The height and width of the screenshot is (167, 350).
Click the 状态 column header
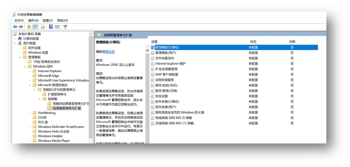253,42
